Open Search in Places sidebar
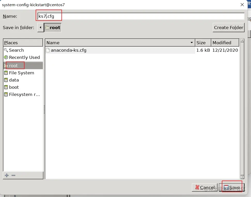This screenshot has width=251, height=197. coord(23,50)
